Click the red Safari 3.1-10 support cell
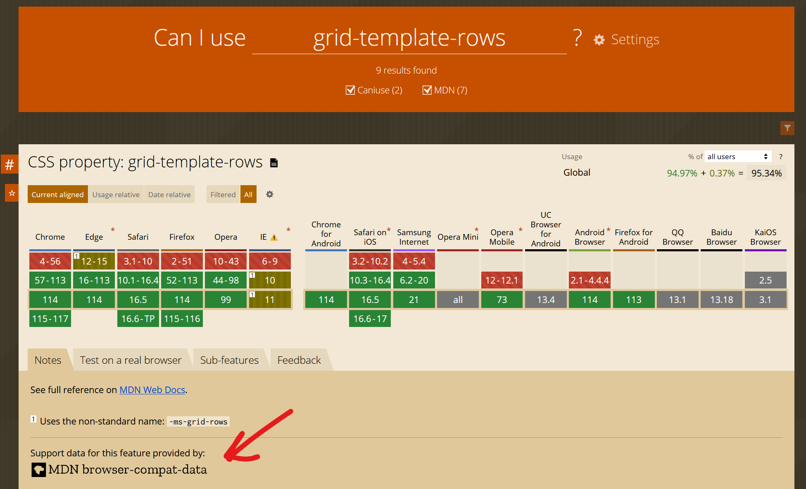Screen dimensions: 806x489 138,261
